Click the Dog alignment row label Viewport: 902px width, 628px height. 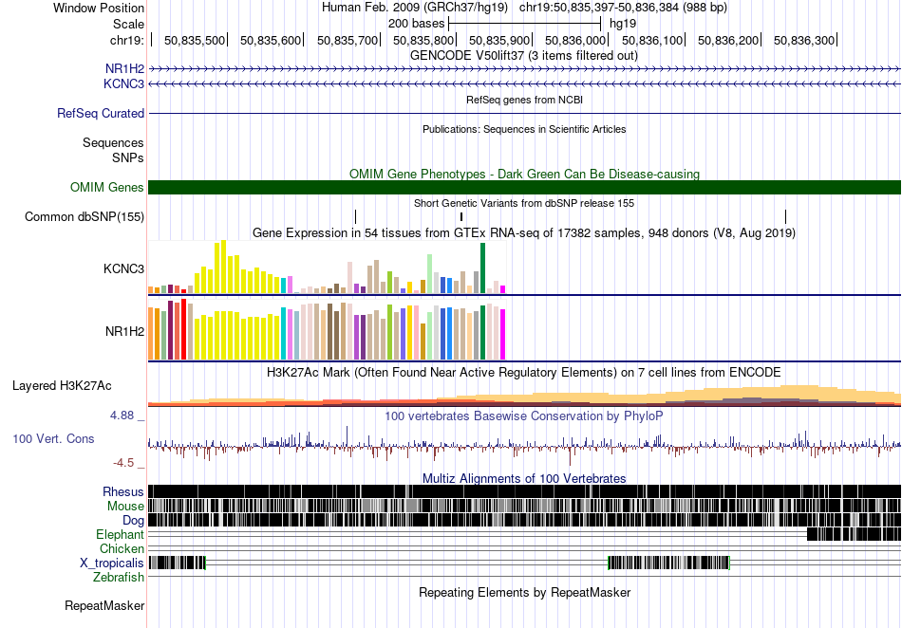[134, 521]
